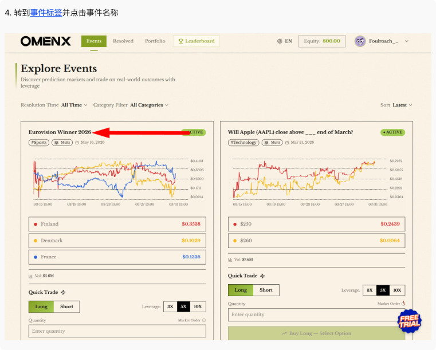Click the volume icon beside $5.6M
Screen dimensions: 436x350
[x=30, y=276]
